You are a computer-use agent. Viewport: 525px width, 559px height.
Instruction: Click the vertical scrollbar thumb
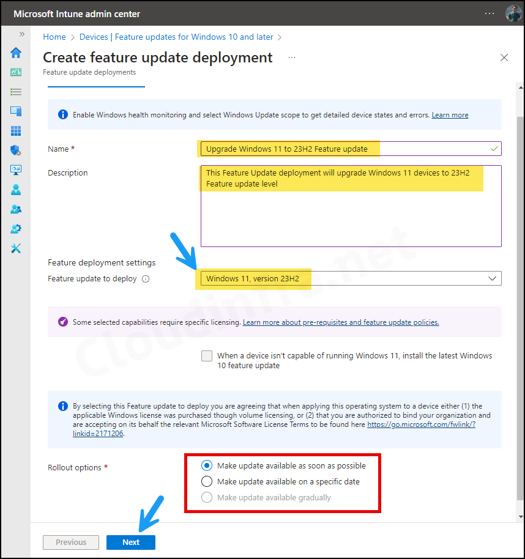coord(520,308)
